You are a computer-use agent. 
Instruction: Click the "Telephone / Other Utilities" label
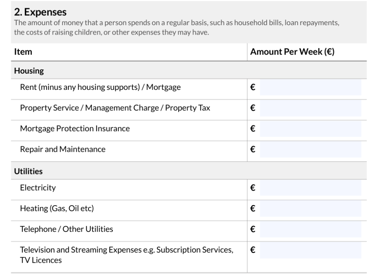tap(66, 229)
